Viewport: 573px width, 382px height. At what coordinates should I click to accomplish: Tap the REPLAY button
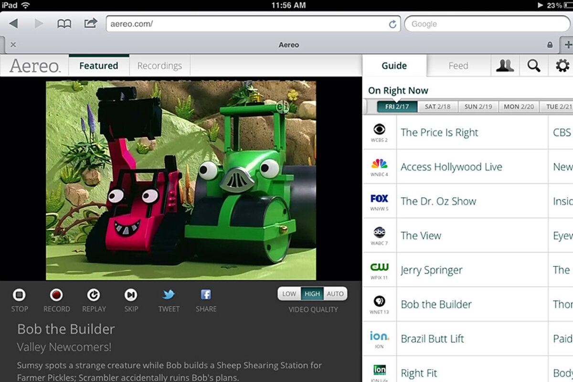coord(94,300)
